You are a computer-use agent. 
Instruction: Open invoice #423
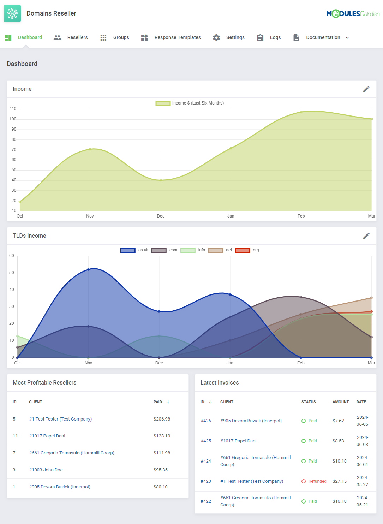tap(206, 481)
